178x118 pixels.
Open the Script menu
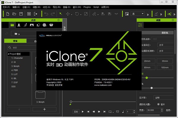[x=96, y=7]
